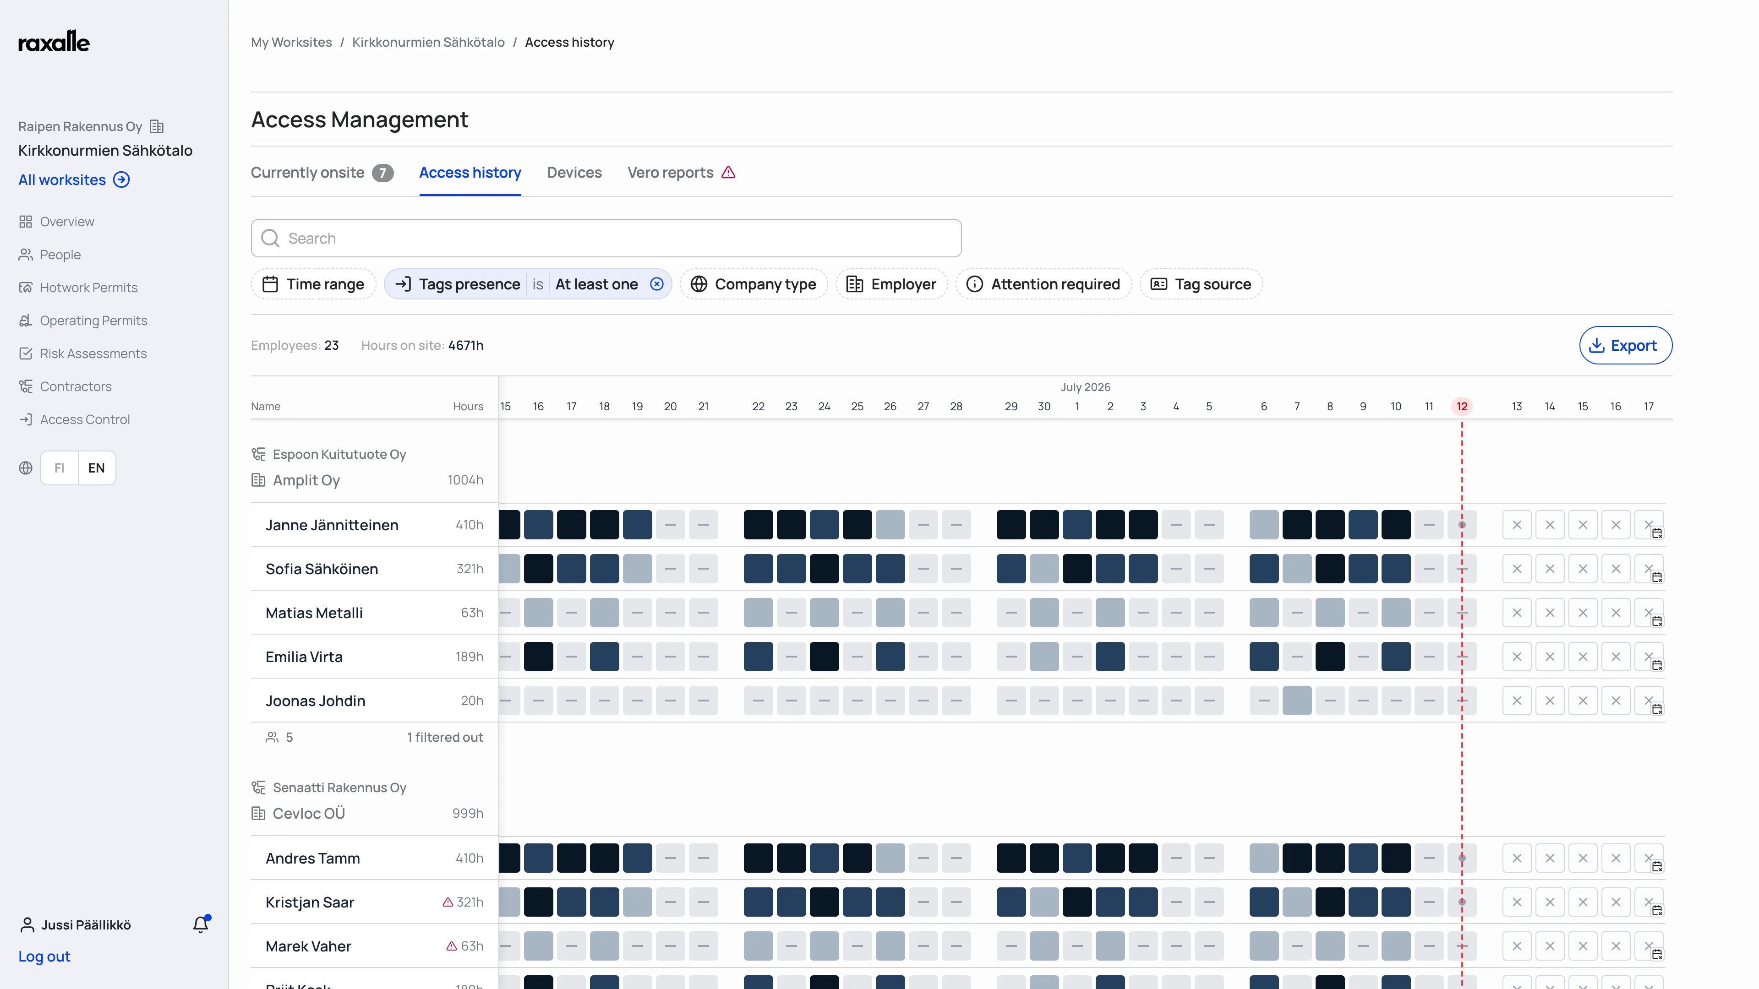Click the search magnifier icon
The height and width of the screenshot is (989, 1759).
[270, 238]
